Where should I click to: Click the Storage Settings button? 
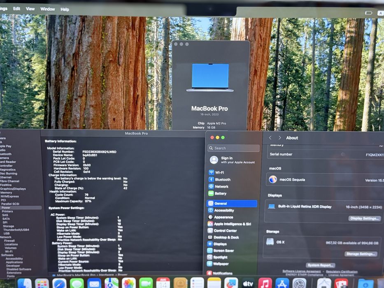[x=361, y=254]
